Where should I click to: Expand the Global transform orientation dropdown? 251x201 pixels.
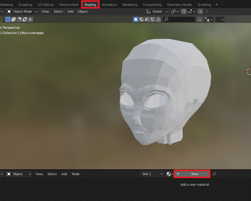157,11
